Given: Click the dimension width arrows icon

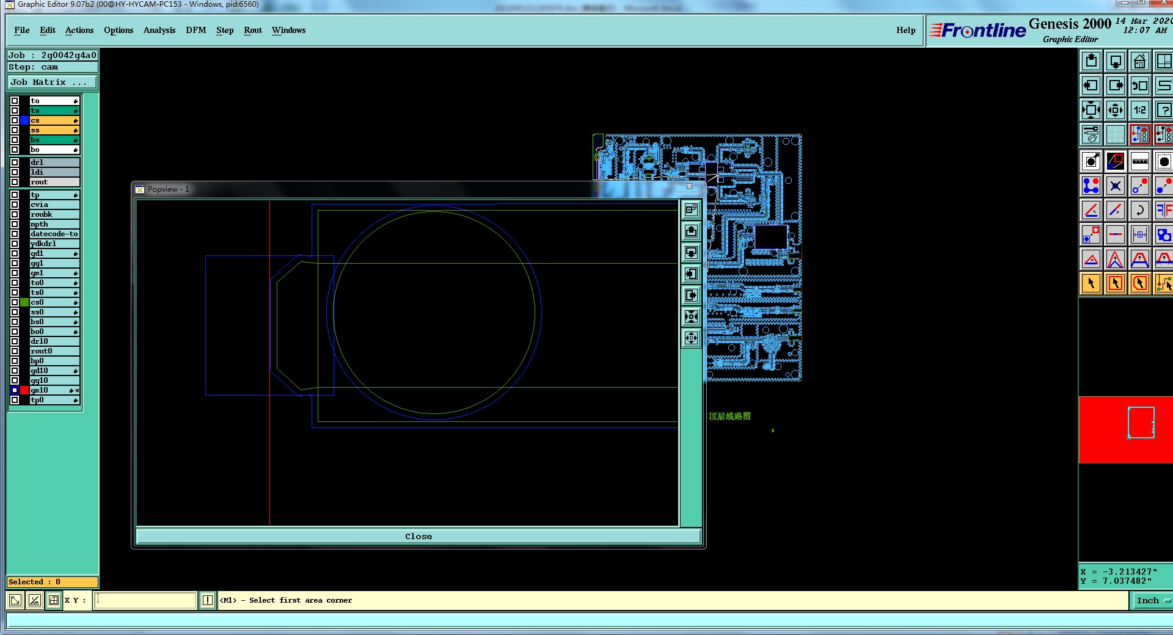Looking at the screenshot, I should click(1140, 234).
